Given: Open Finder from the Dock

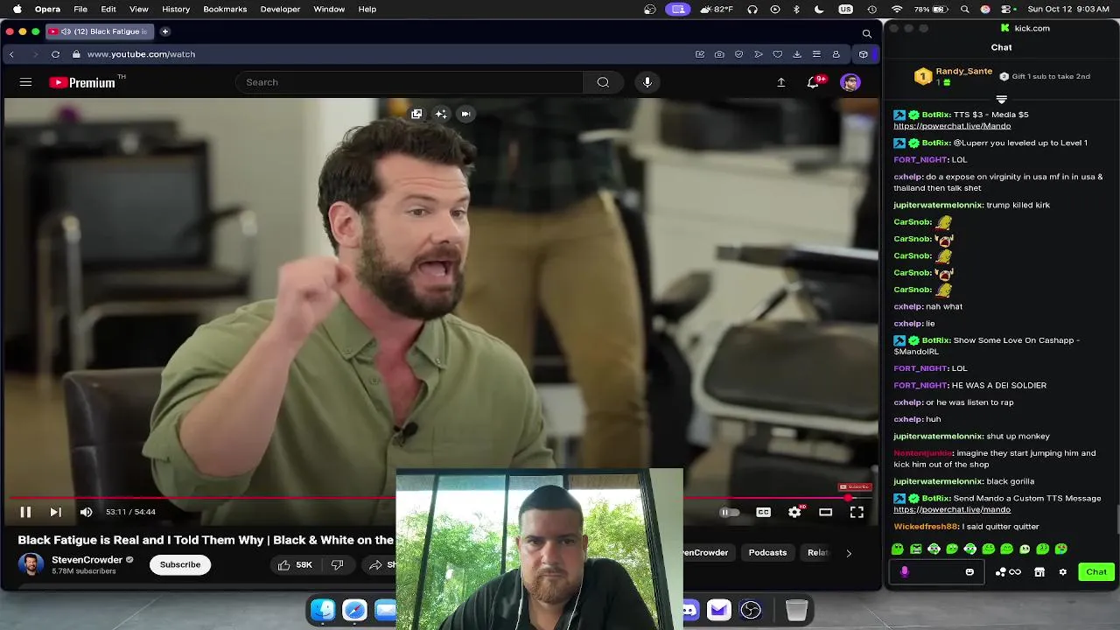Looking at the screenshot, I should 323,610.
